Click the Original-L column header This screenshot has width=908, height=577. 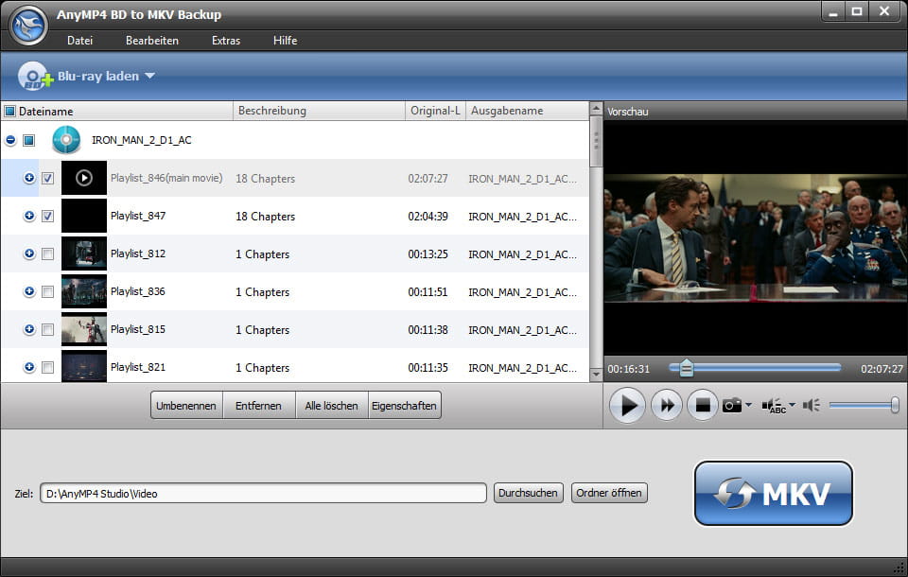[x=435, y=111]
